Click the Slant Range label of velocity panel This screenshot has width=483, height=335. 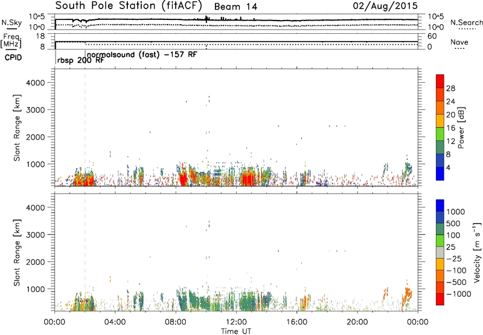[17, 253]
